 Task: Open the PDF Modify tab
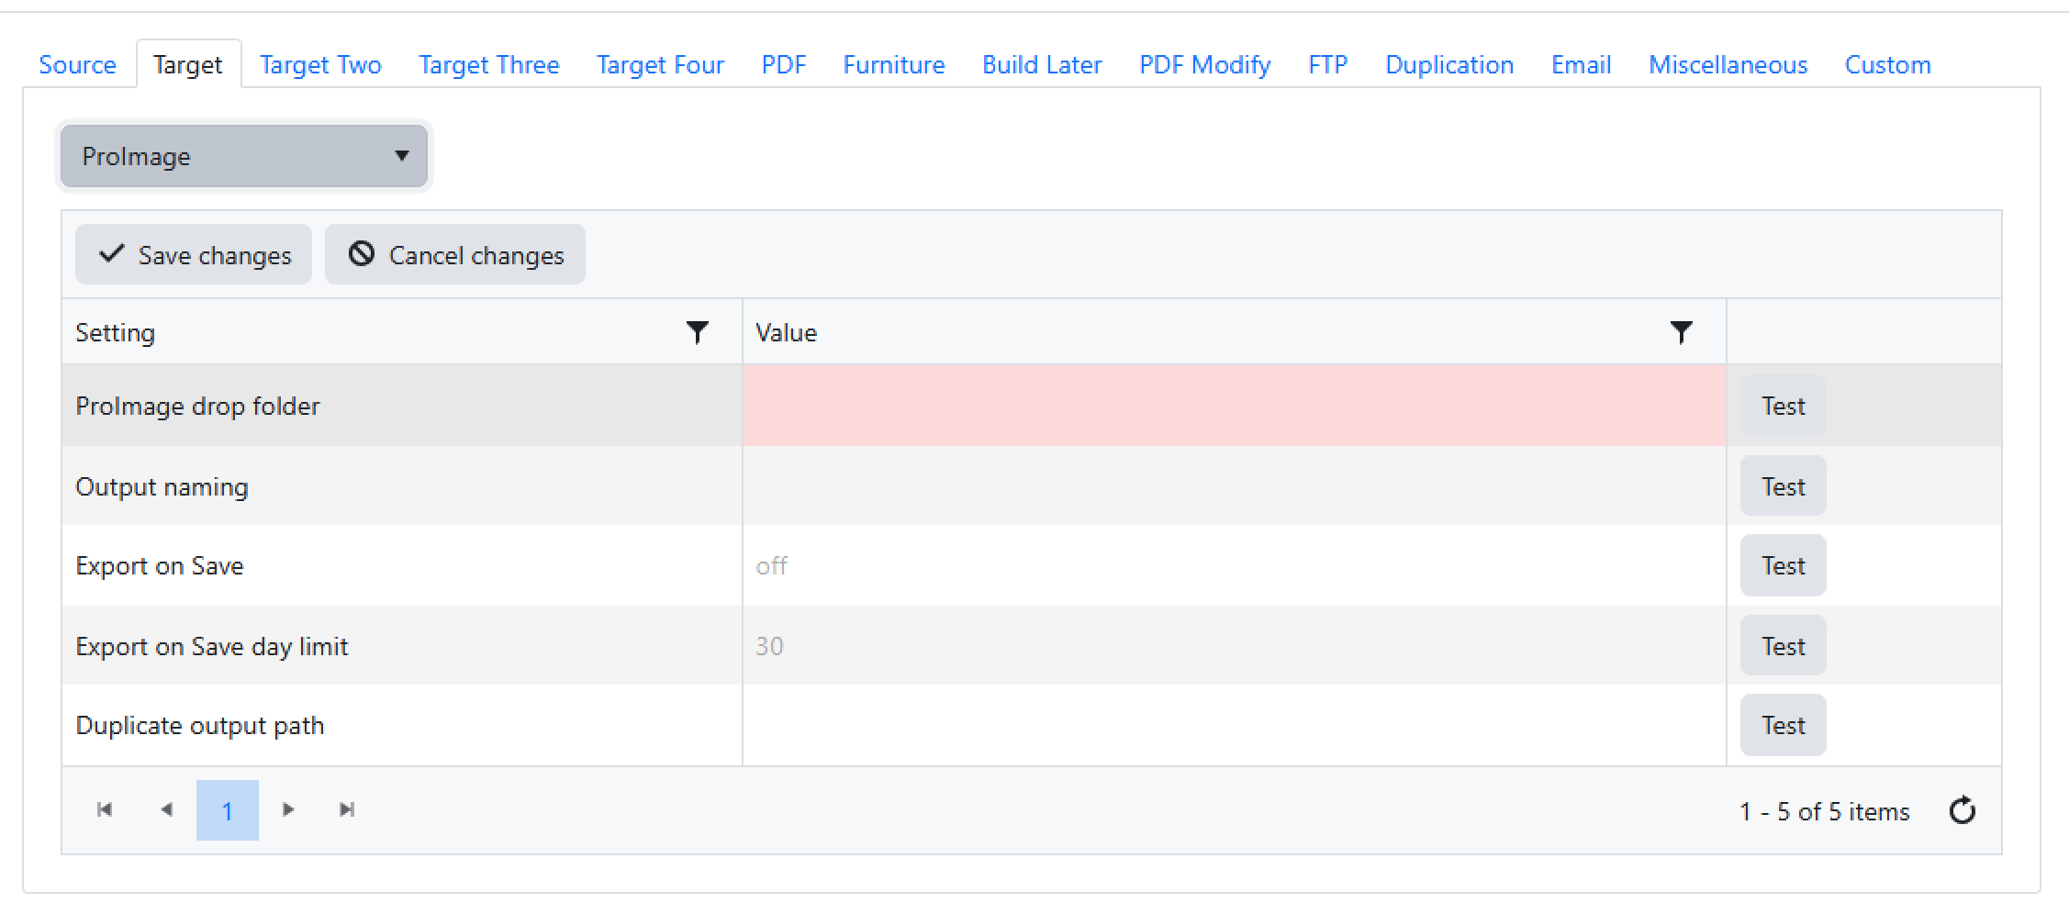(x=1204, y=64)
